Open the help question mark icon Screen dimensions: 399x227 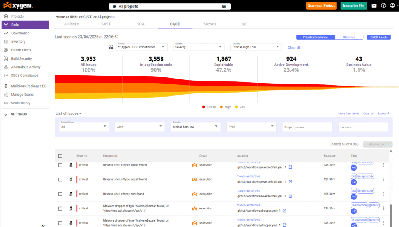pyautogui.click(x=383, y=5)
